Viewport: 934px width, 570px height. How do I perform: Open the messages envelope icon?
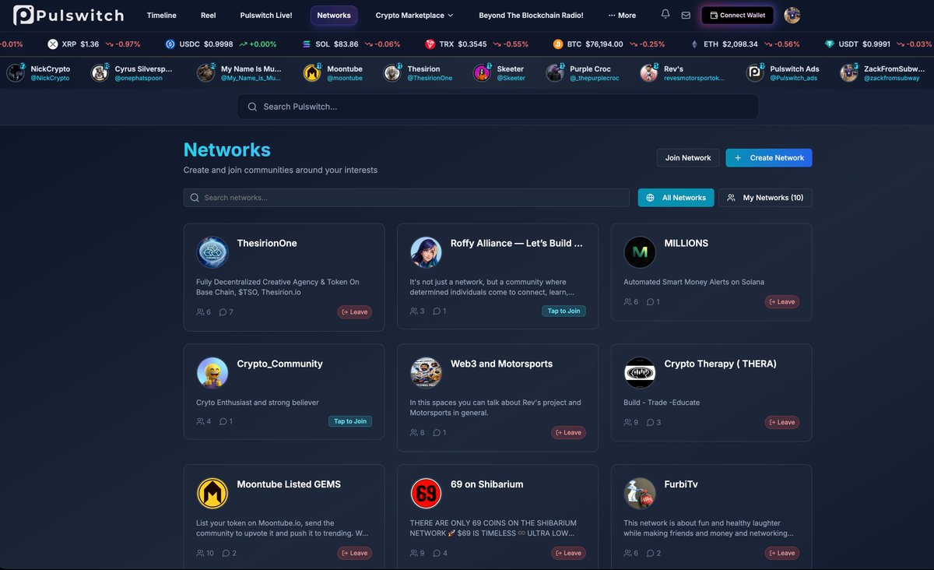pyautogui.click(x=686, y=15)
